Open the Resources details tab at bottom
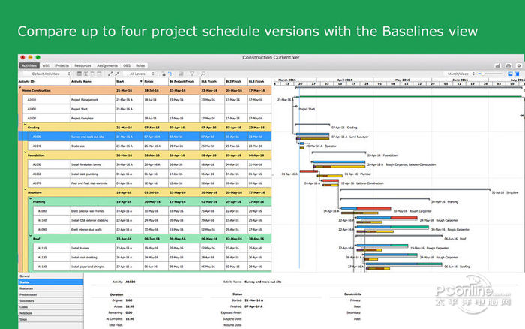The image size is (525, 329). pos(50,288)
